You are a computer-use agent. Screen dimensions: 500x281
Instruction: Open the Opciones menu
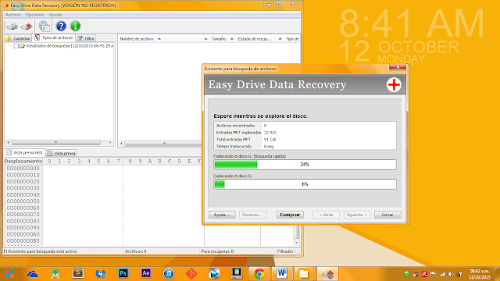point(34,15)
